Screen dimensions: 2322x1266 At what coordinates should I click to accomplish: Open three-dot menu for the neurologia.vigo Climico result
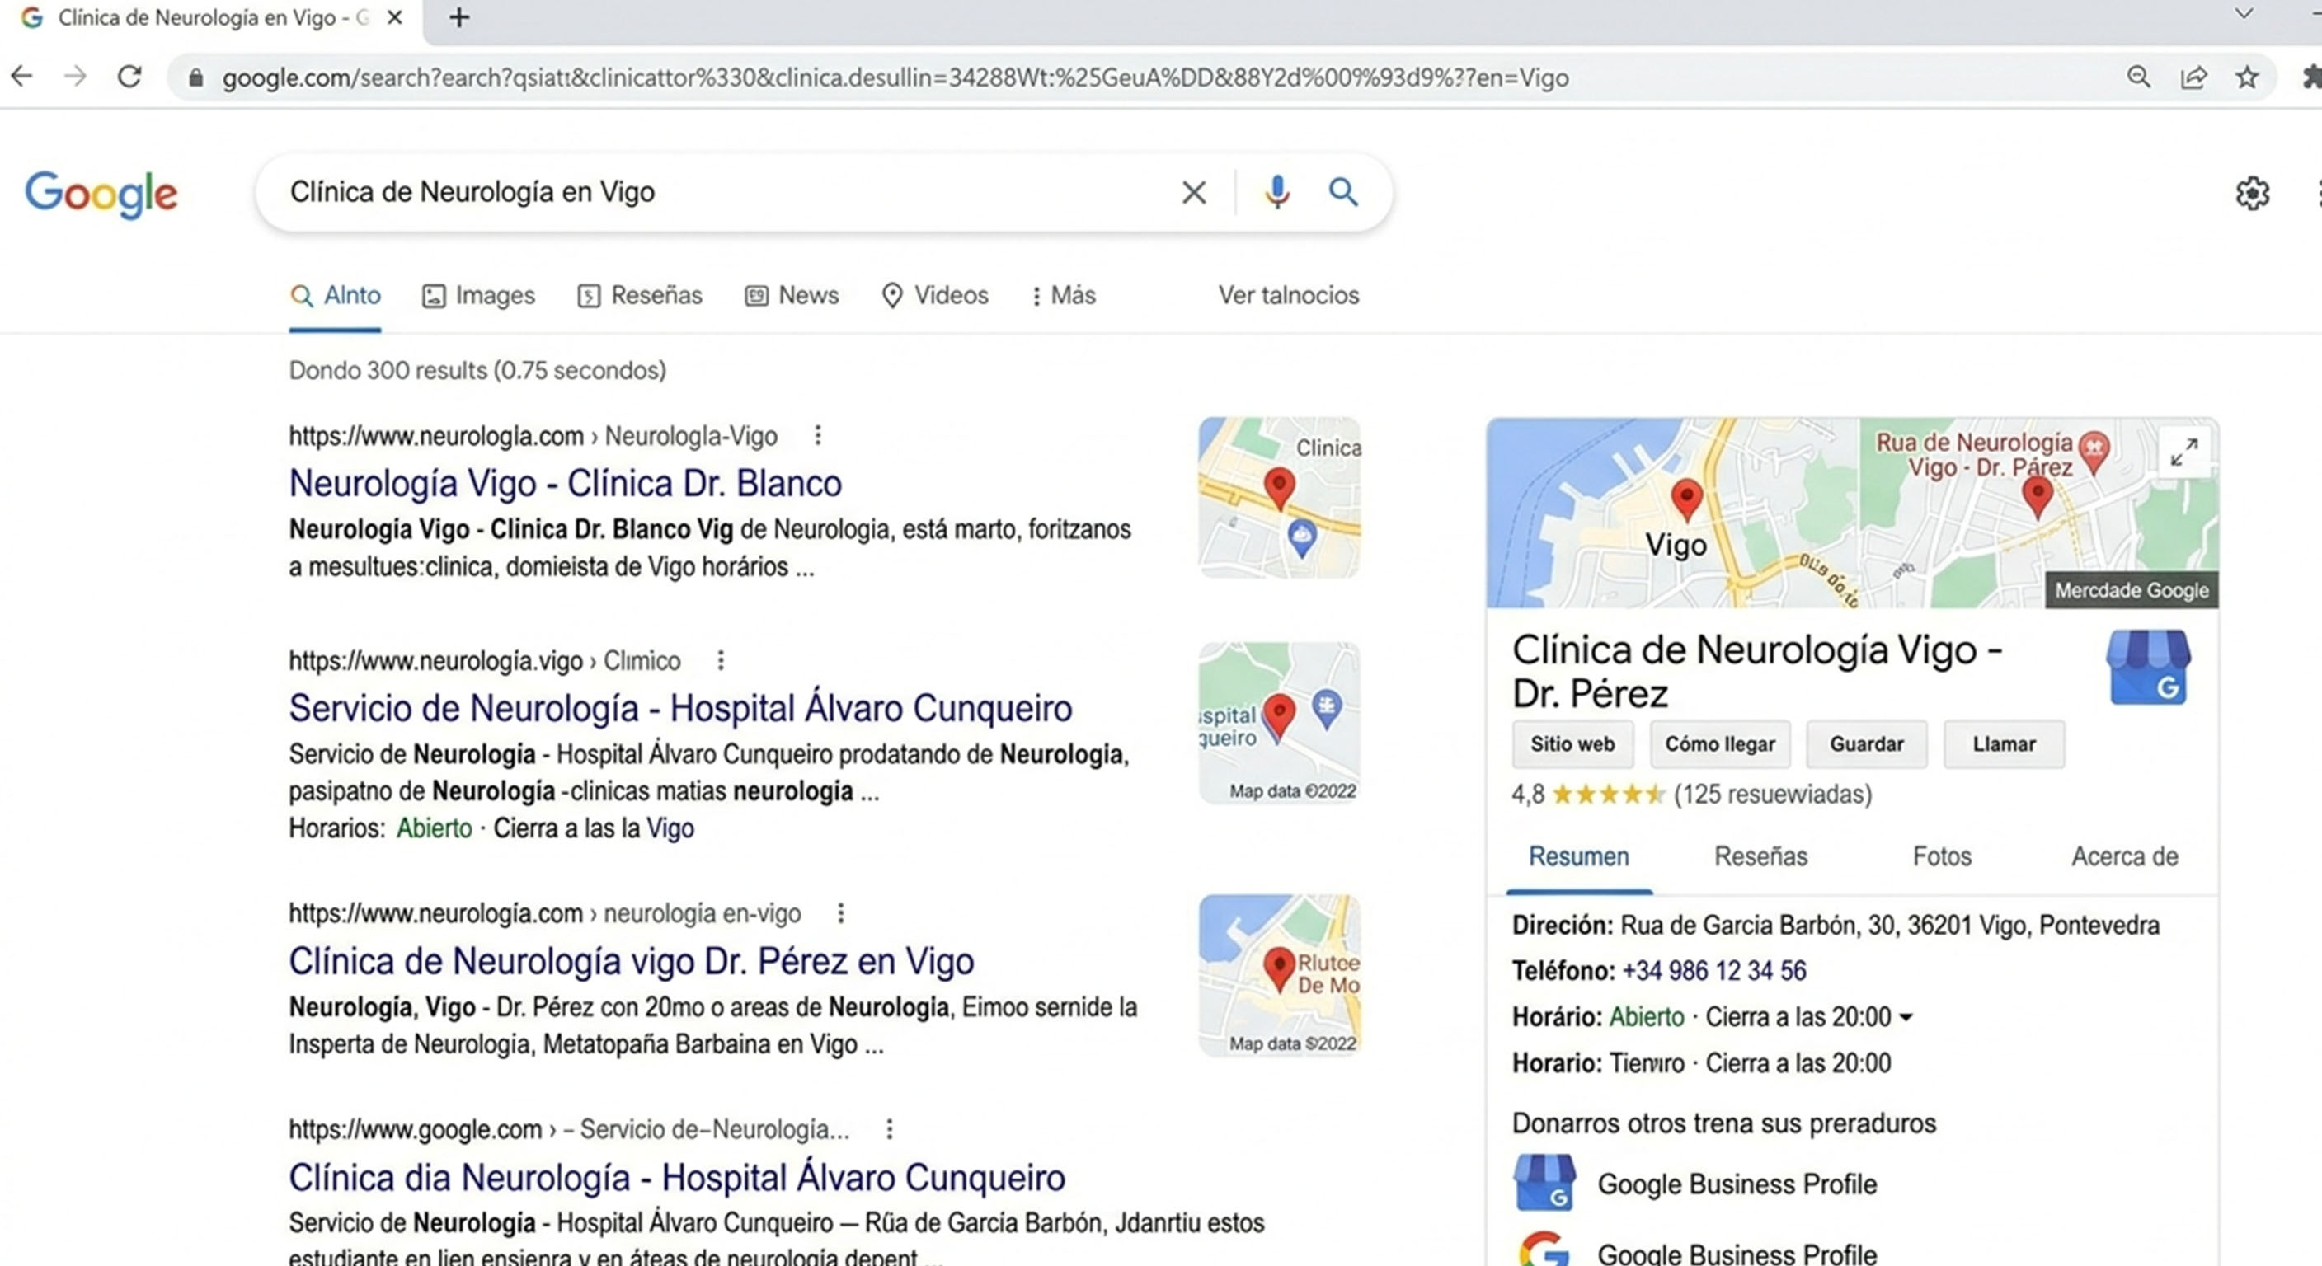click(x=720, y=660)
